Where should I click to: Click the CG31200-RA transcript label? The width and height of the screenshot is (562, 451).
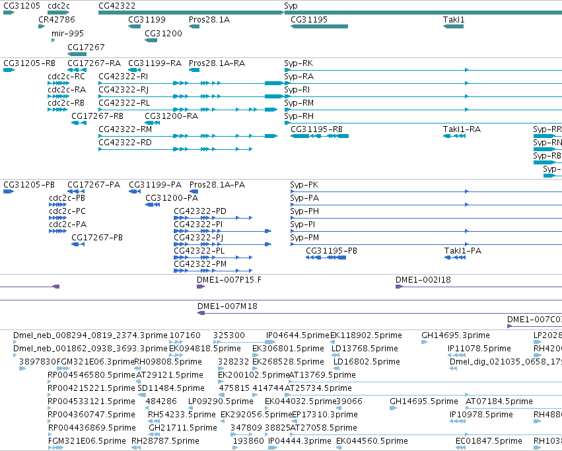click(x=171, y=116)
